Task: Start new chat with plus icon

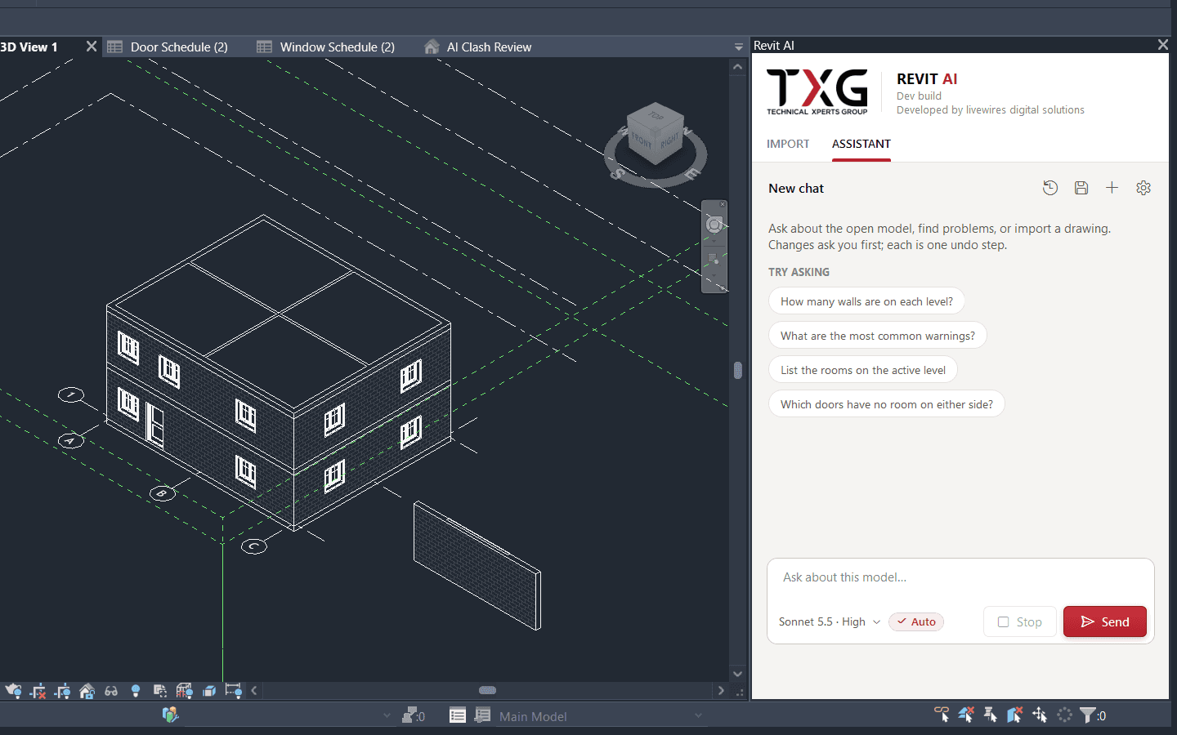Action: pyautogui.click(x=1112, y=188)
